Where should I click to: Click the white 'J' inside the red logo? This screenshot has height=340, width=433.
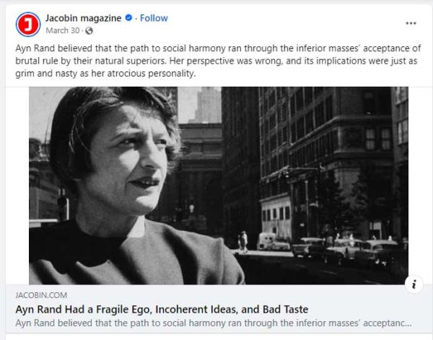28,25
